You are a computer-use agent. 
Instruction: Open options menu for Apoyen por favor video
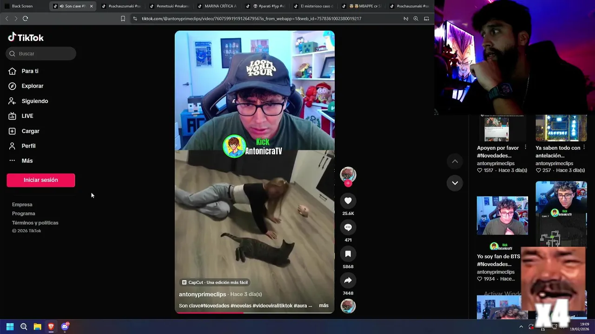[525, 147]
